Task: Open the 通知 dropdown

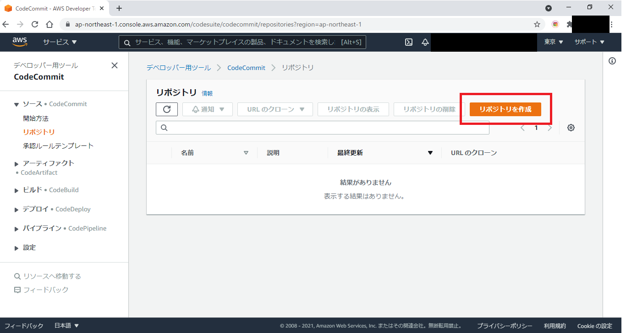Action: point(208,109)
